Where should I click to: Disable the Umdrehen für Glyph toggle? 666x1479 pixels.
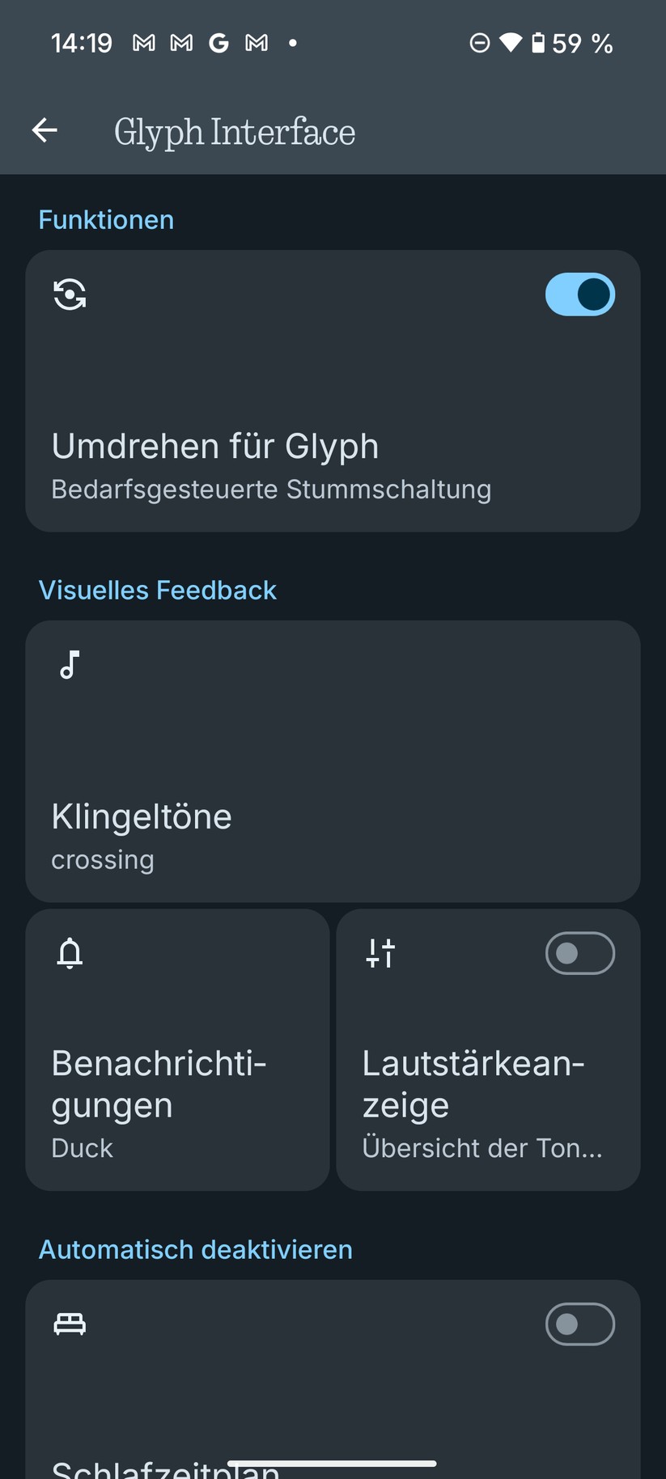click(579, 295)
